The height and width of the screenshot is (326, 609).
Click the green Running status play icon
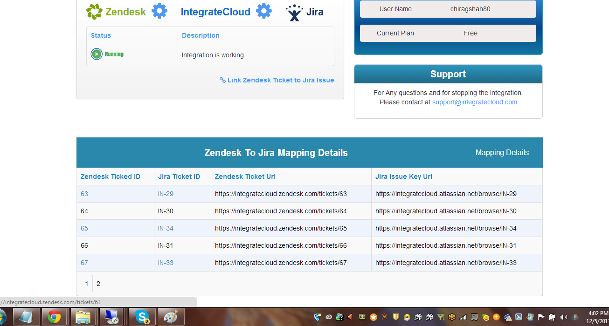(x=97, y=54)
